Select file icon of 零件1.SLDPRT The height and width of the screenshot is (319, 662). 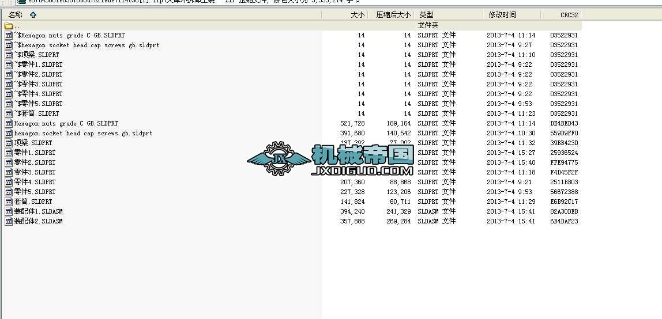9,153
